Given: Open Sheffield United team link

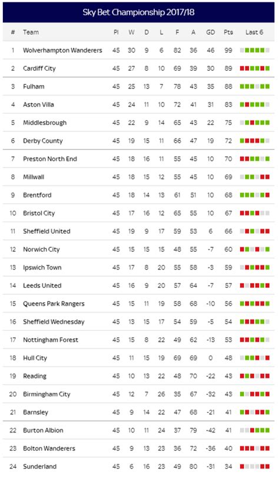Looking at the screenshot, I should pos(46,231).
